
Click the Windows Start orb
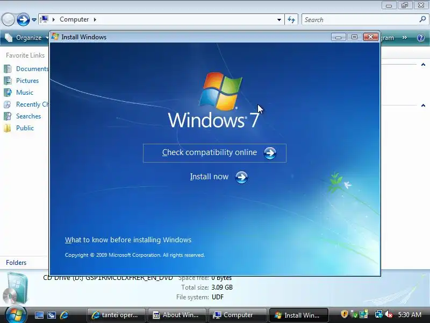(16, 314)
